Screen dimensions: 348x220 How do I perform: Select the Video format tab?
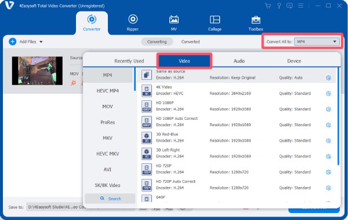tap(184, 61)
